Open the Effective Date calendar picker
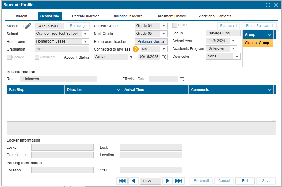 pos(182,79)
